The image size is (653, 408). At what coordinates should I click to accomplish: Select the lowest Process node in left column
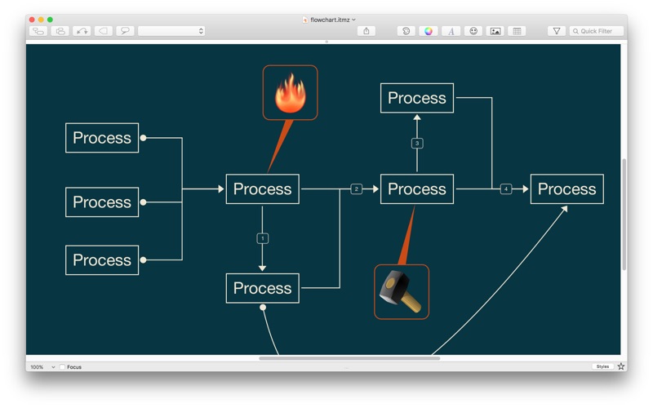pyautogui.click(x=102, y=260)
